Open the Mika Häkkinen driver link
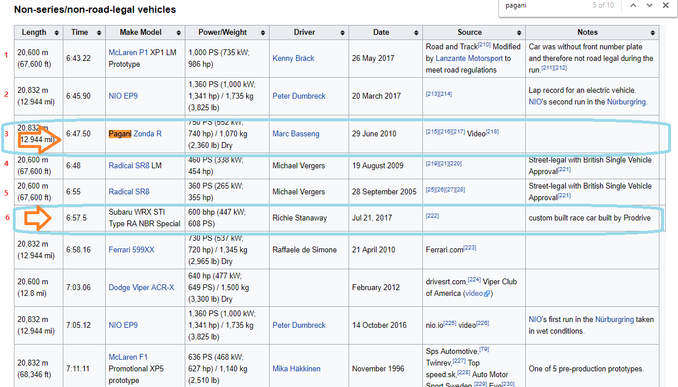678x387 pixels. (296, 369)
